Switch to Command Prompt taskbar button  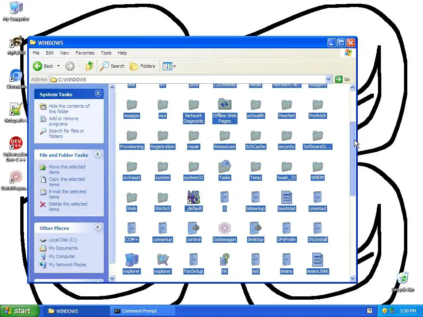point(143,311)
